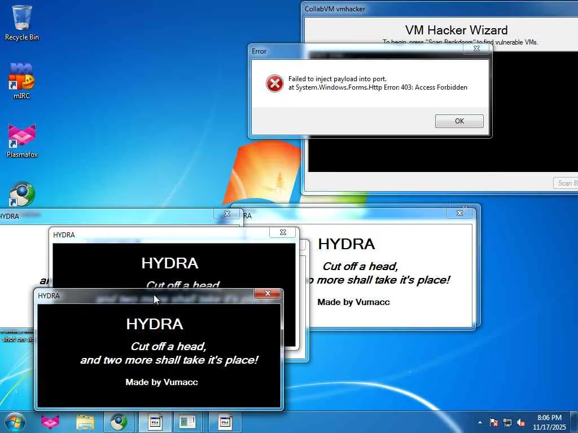This screenshot has height=433, width=578.
Task: Close the Error dialog with its X
Action: point(476,48)
